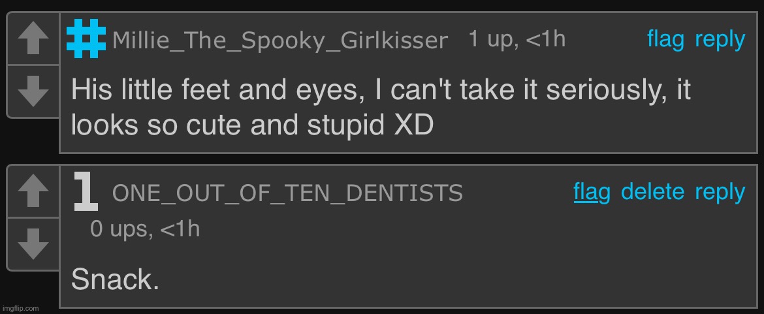The height and width of the screenshot is (314, 764).
Task: Click the imgflip.com watermark
Action: [x=20, y=307]
